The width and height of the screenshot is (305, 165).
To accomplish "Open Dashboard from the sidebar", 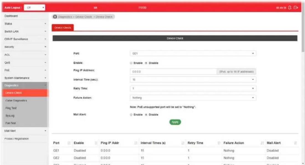I will tap(25, 16).
